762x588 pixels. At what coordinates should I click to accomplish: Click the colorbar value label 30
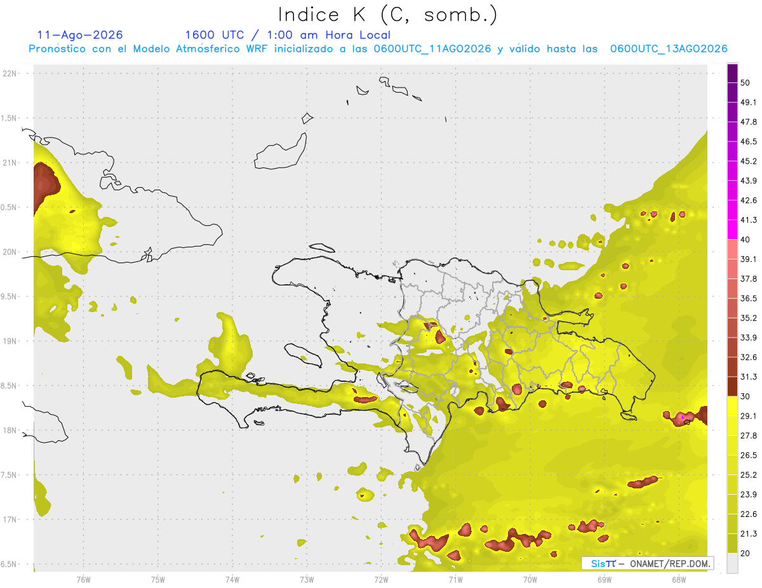pos(745,396)
